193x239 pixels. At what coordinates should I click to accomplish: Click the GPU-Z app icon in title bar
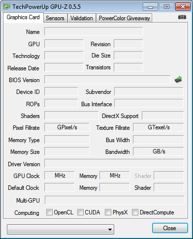pos(7,6)
